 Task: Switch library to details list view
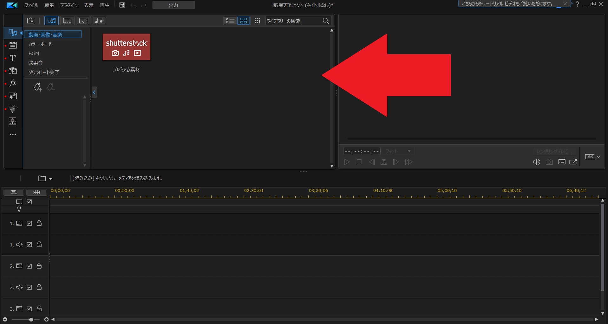coord(230,21)
